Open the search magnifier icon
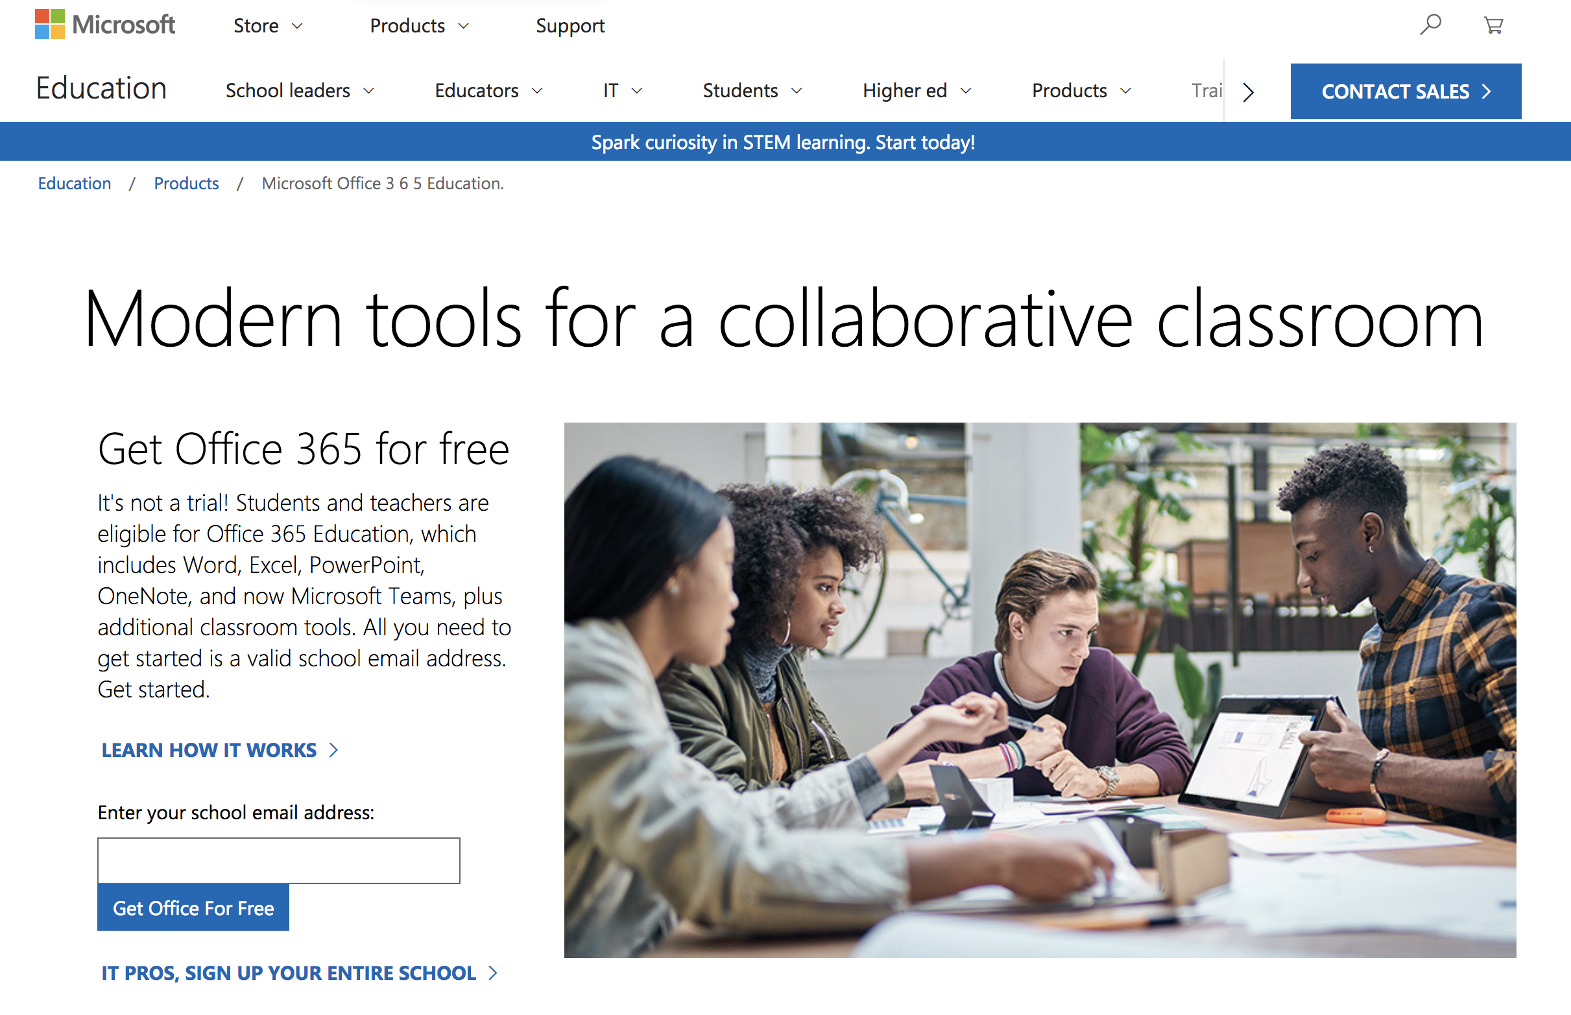1571x1015 pixels. click(x=1430, y=25)
